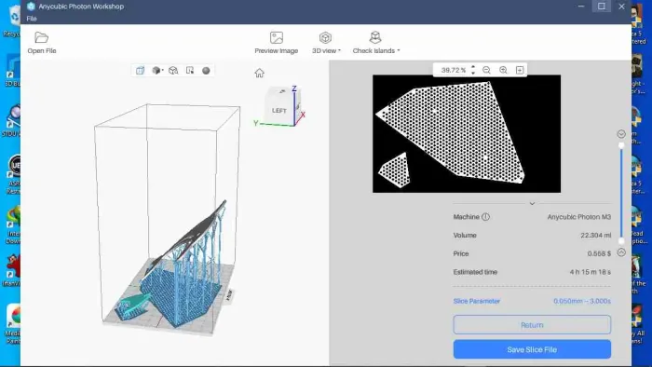Click the cube with magnifier icon
Image resolution: width=652 pixels, height=367 pixels.
173,71
